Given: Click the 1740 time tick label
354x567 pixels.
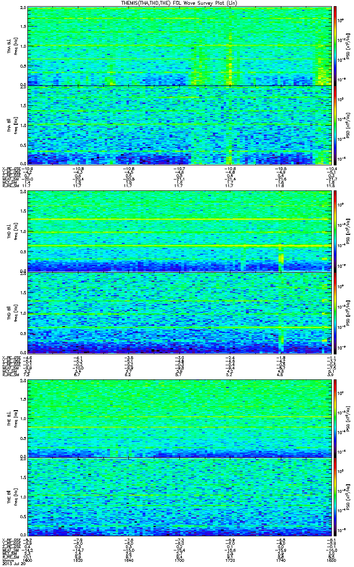Looking at the screenshot, I should point(280,560).
